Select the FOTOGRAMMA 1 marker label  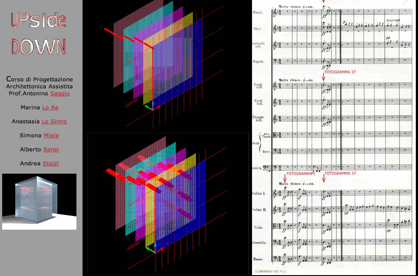(301, 173)
